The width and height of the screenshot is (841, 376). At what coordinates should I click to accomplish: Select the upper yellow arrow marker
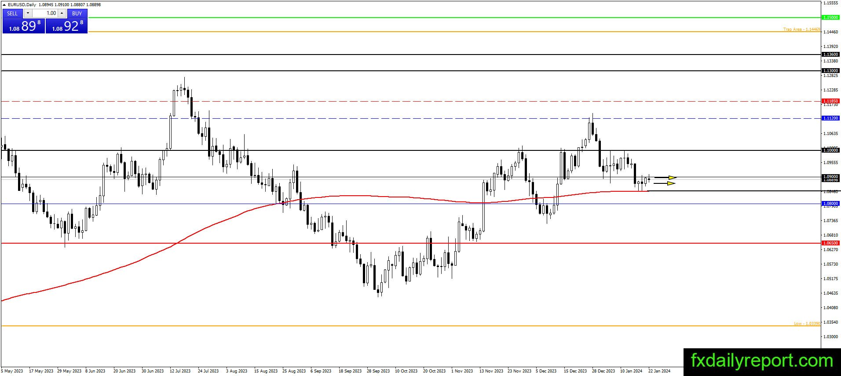click(665, 178)
